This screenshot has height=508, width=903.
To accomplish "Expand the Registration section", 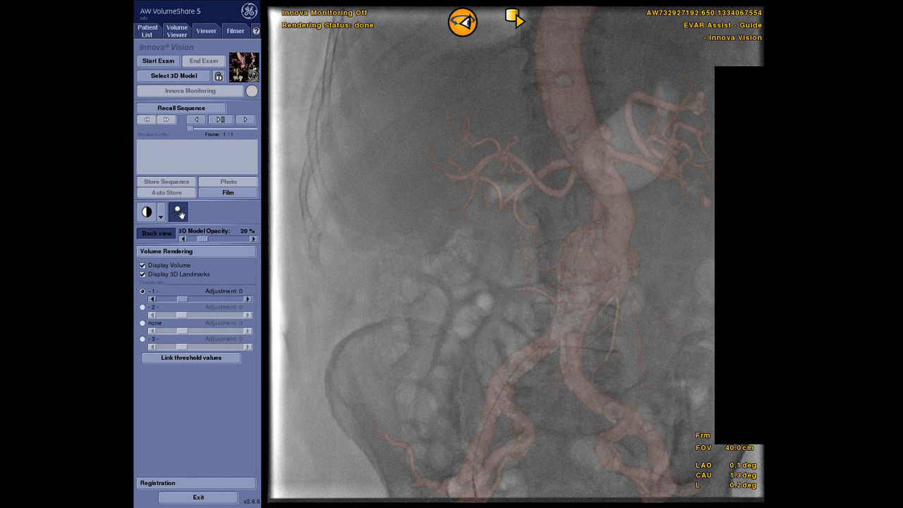I will [196, 483].
